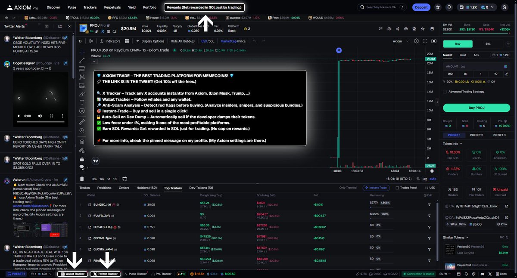
Task: Change the candlestick chart type
Action: 91,41
